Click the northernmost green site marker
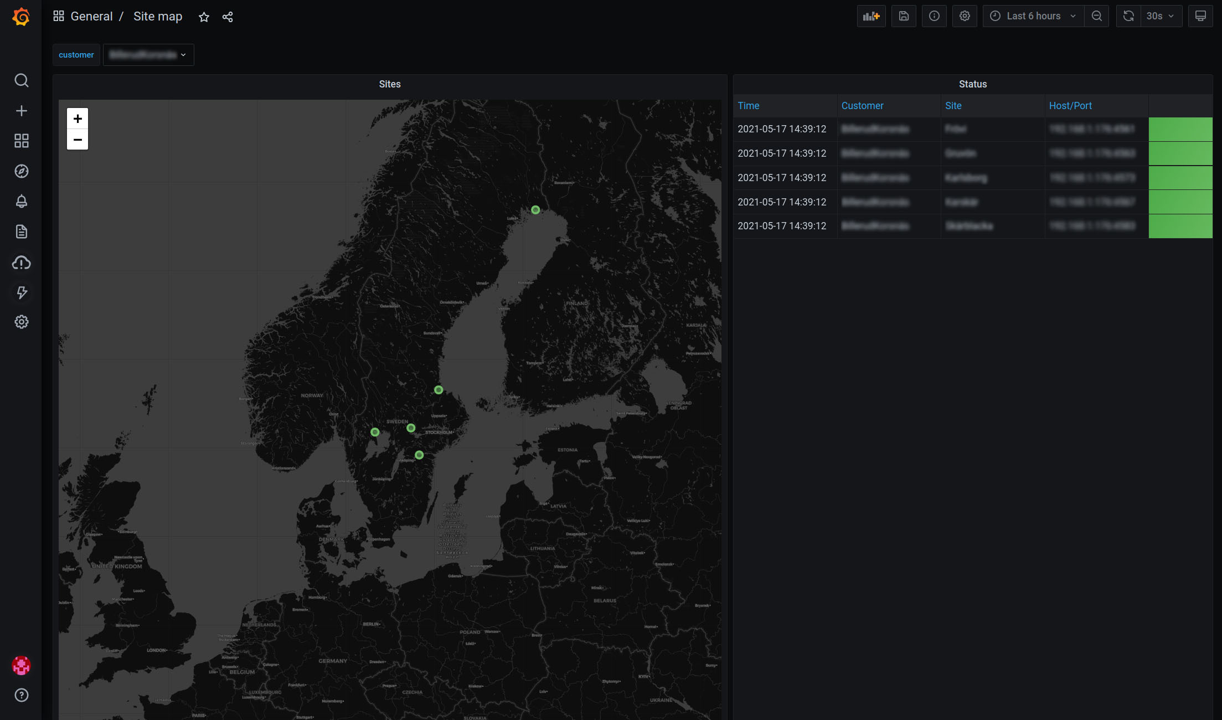The width and height of the screenshot is (1222, 720). (535, 210)
